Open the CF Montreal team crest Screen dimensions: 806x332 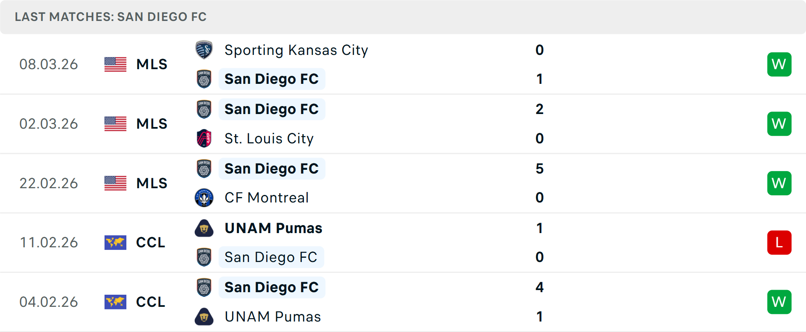pos(204,197)
